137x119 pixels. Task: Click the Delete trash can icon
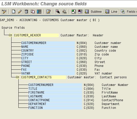pos(26,11)
